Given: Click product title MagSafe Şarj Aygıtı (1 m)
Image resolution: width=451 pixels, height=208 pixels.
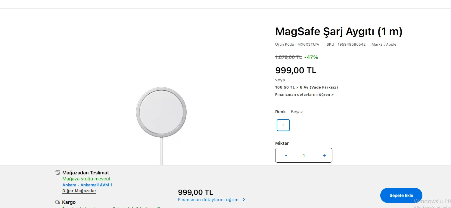Looking at the screenshot, I should click(339, 31).
